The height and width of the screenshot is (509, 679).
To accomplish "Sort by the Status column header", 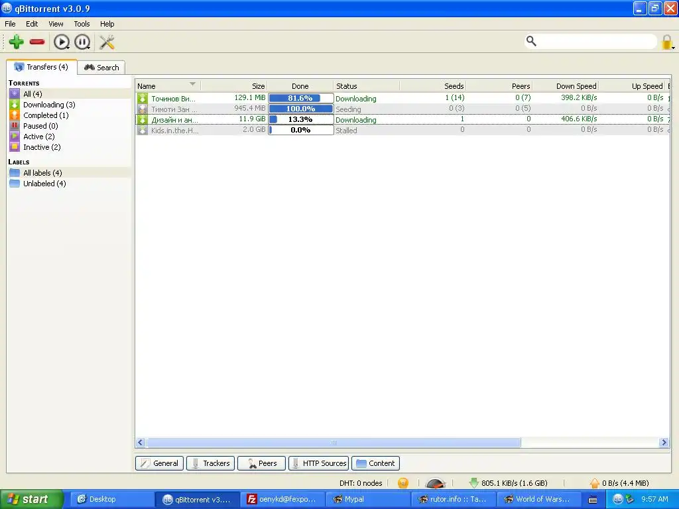I will click(366, 86).
